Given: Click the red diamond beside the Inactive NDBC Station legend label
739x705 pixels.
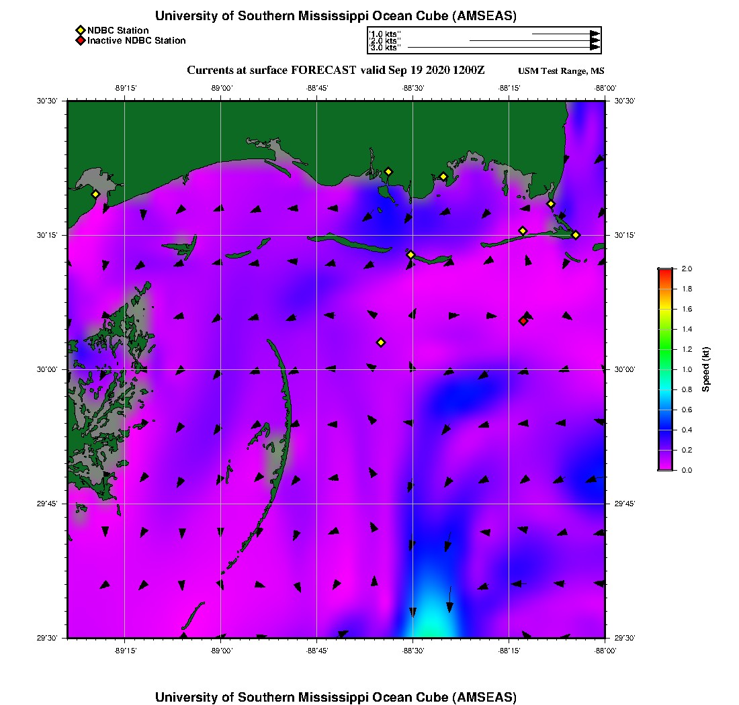Looking at the screenshot, I should coord(80,41).
